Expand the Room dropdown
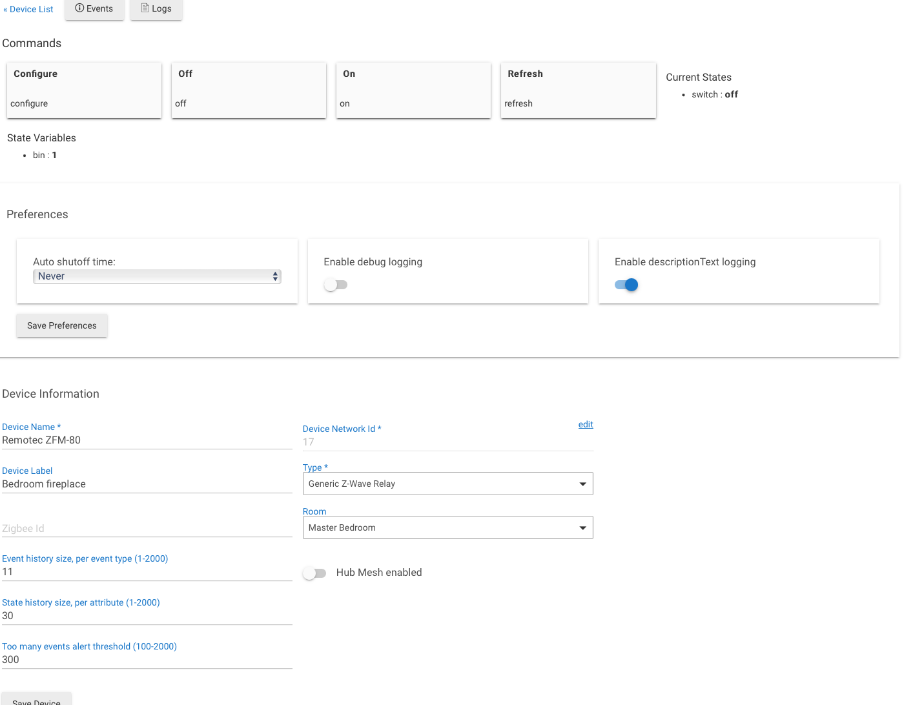 pos(447,527)
